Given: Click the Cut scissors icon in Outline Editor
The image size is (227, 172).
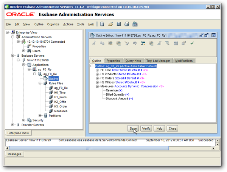Looking at the screenshot, I should coord(94,43).
